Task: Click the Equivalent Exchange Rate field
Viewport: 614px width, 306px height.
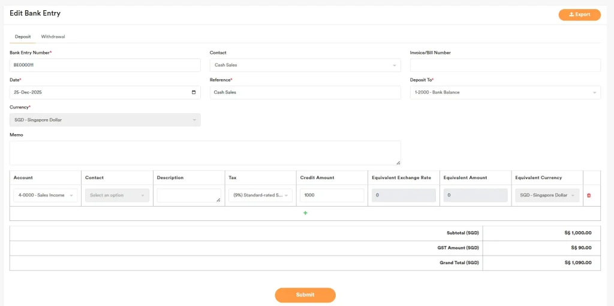Action: pyautogui.click(x=404, y=195)
